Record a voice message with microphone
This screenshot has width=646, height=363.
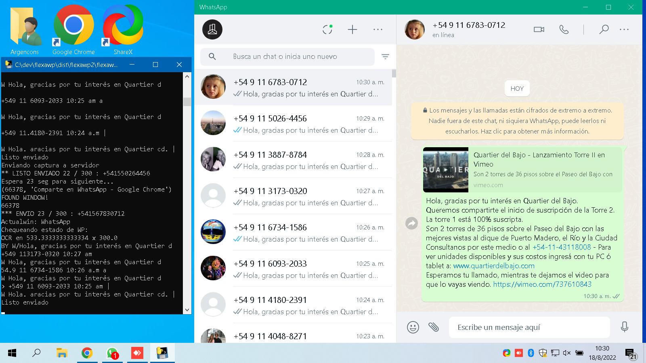(x=625, y=327)
